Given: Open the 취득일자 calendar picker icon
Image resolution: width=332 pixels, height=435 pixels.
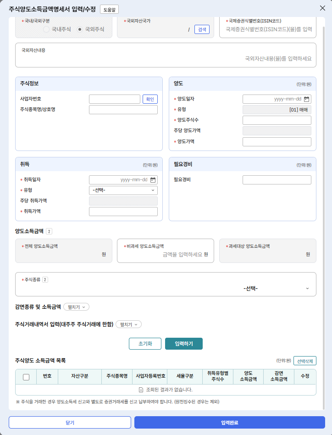Looking at the screenshot, I should (153, 180).
